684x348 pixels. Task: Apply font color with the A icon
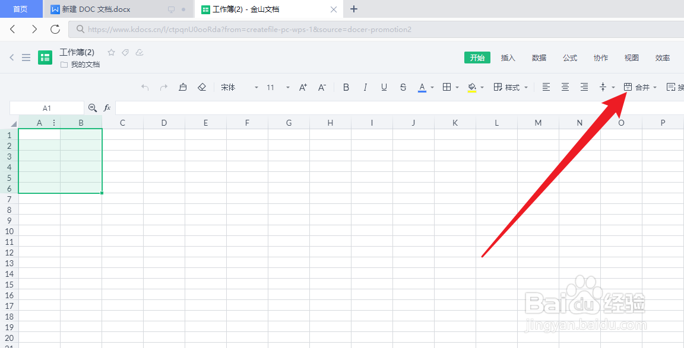(x=422, y=88)
